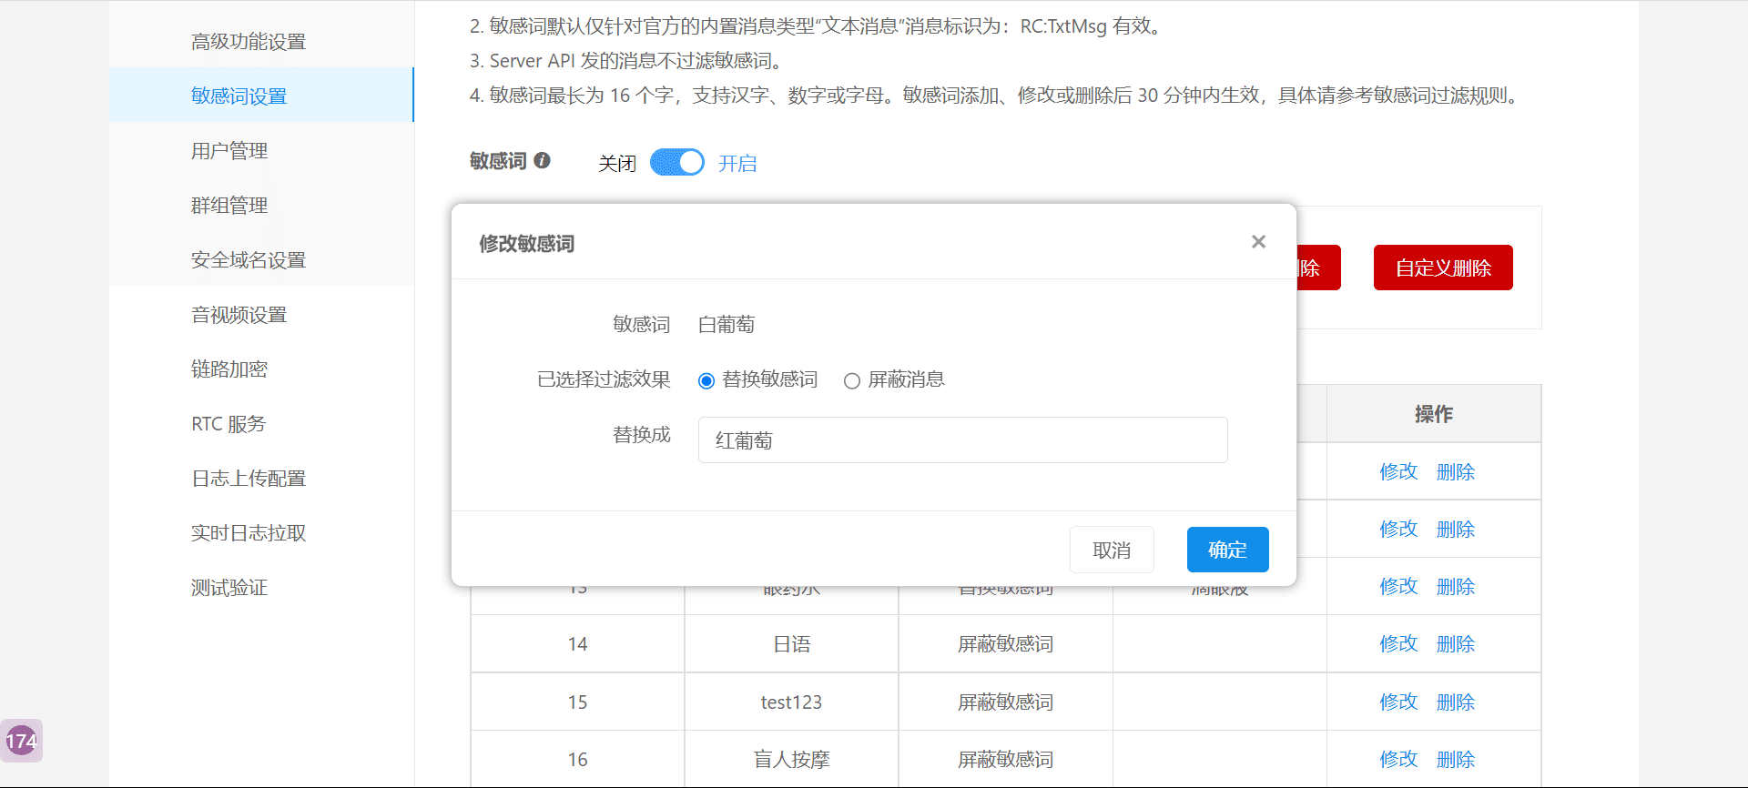Click 删除 link in the 日语 row
This screenshot has width=1748, height=788.
coord(1456,643)
